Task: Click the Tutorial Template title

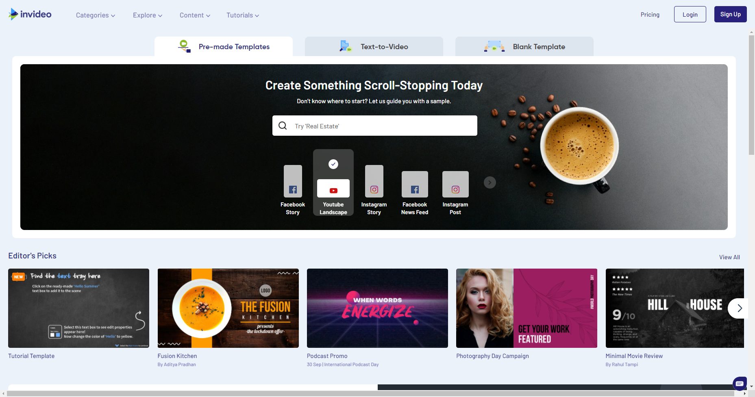Action: (x=31, y=356)
